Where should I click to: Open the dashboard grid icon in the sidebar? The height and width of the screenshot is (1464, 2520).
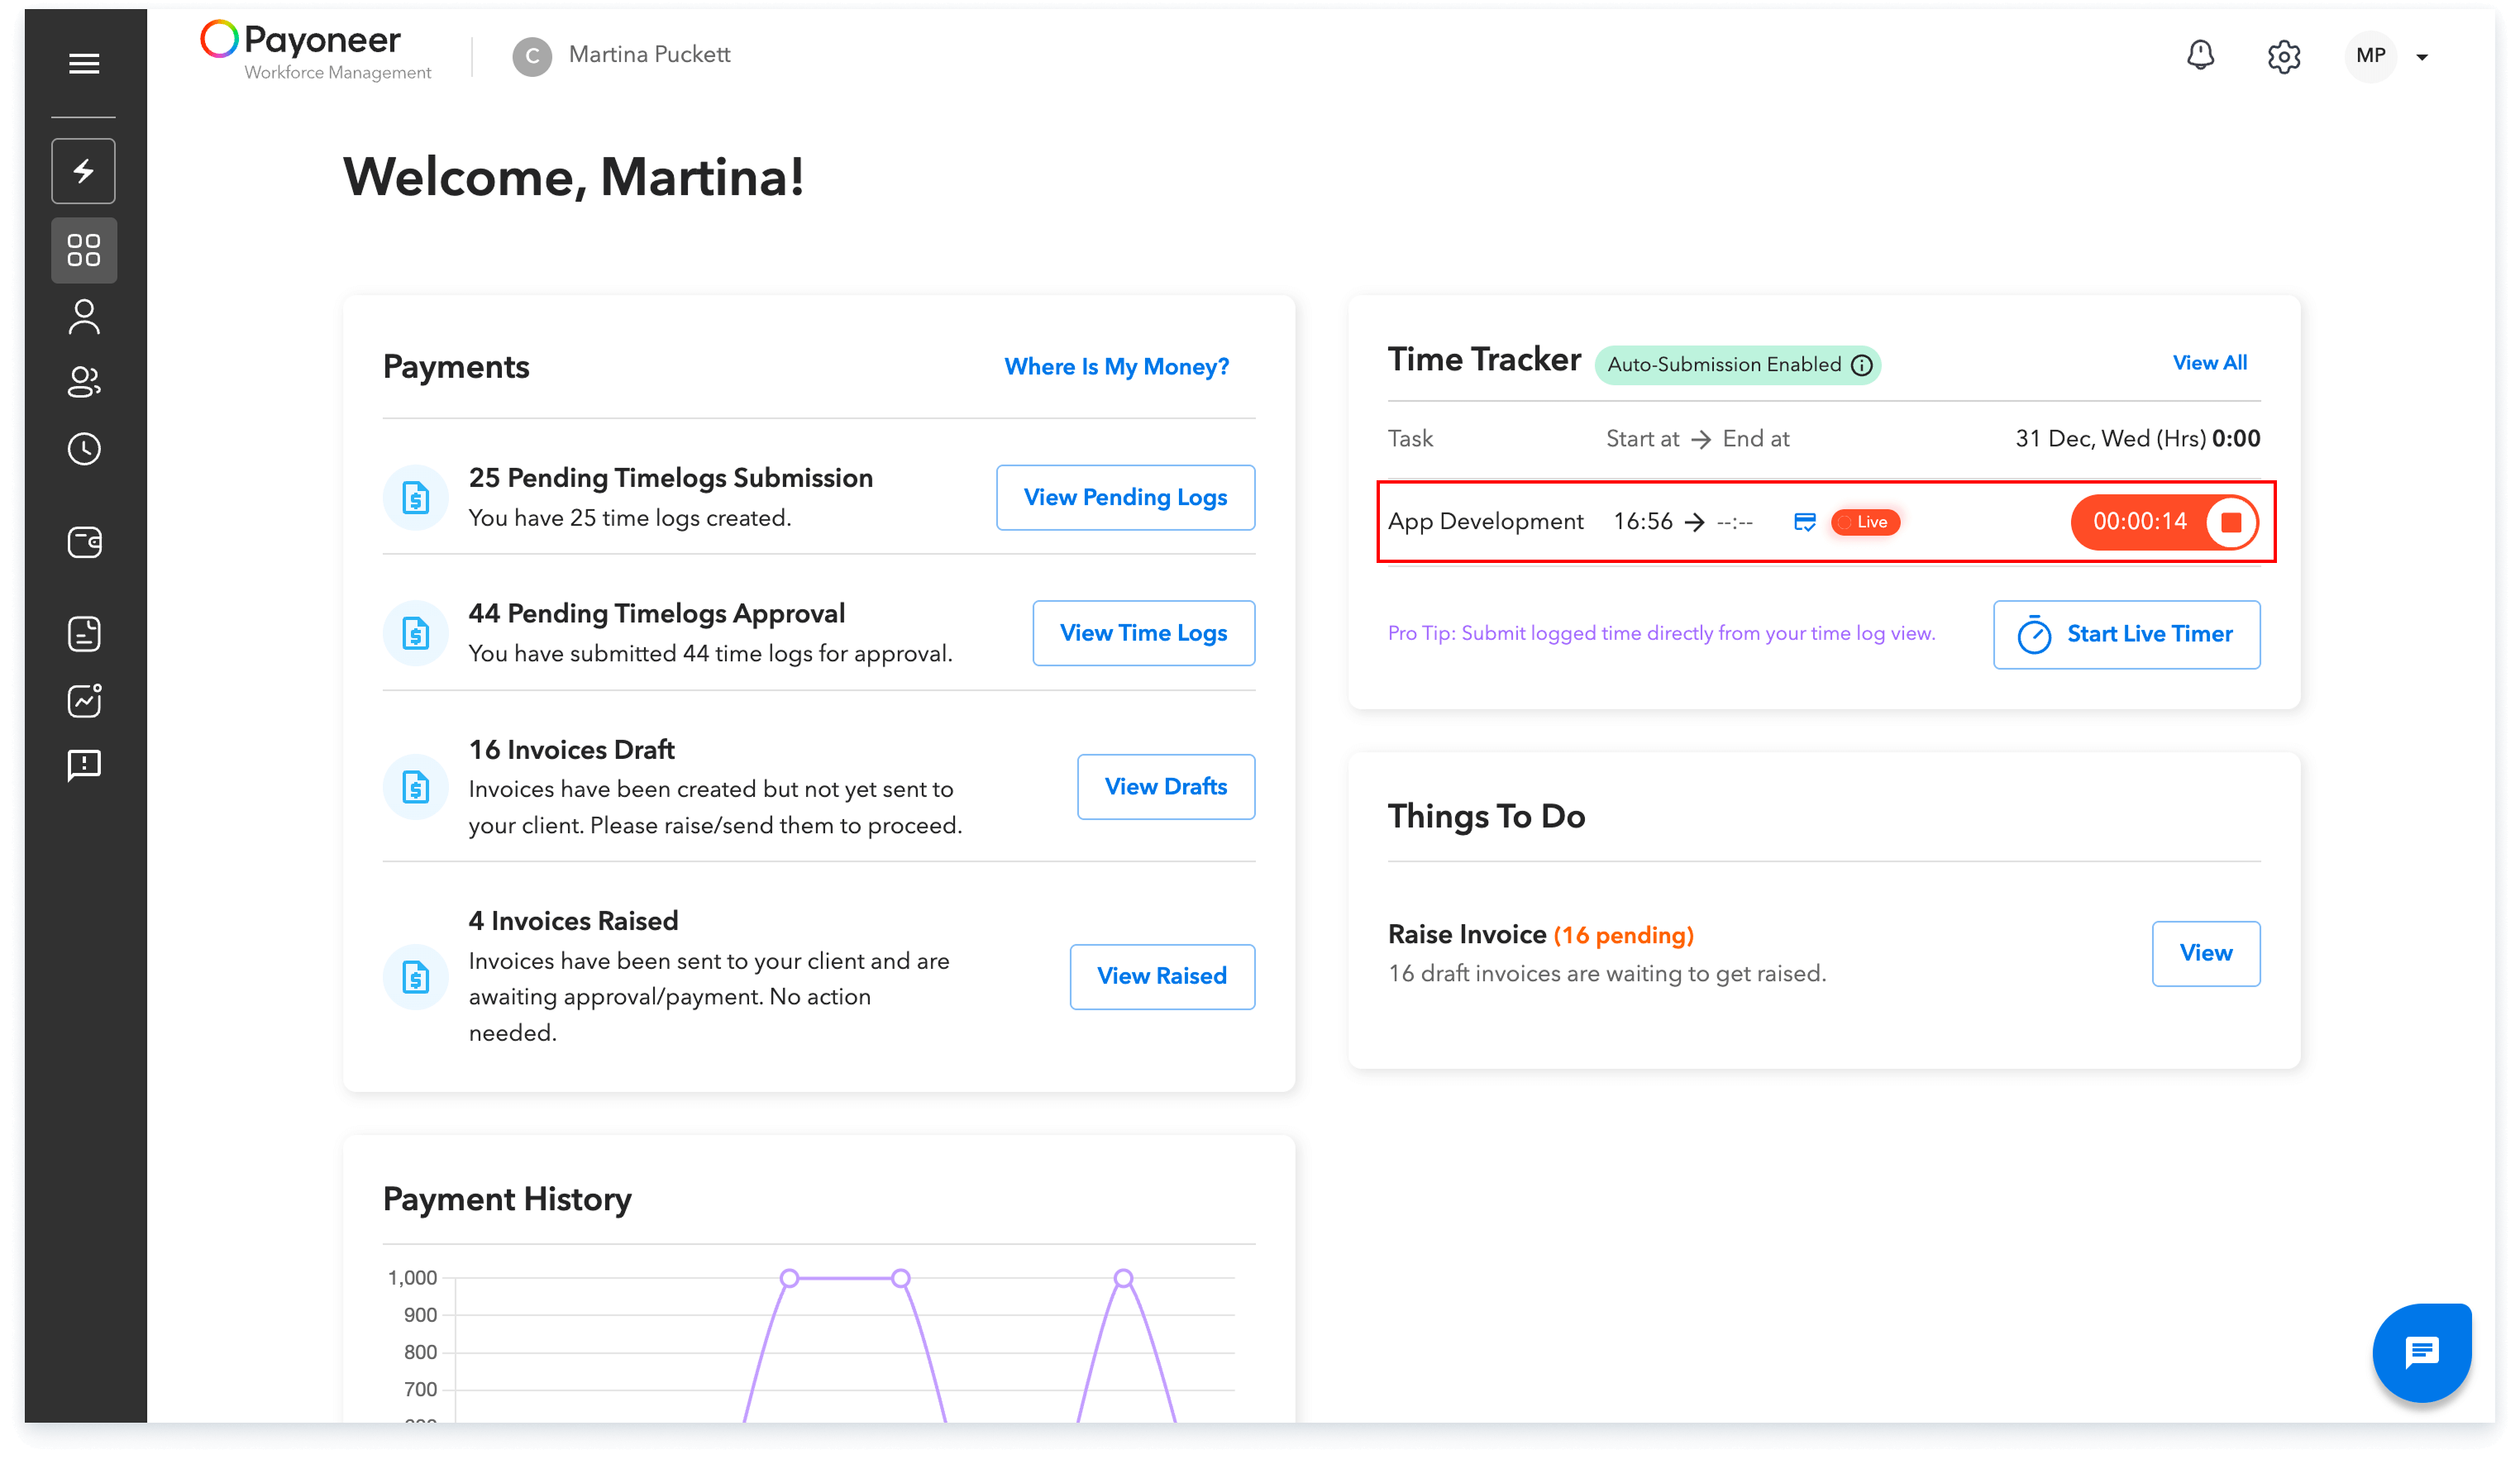click(x=84, y=250)
